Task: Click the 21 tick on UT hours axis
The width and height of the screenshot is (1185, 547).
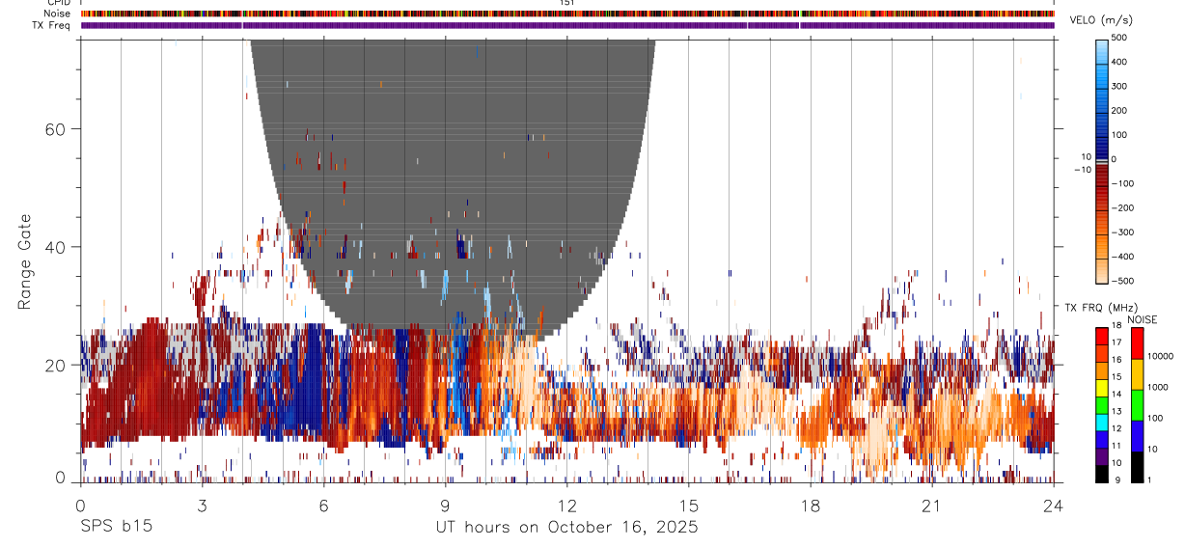Action: coord(932,505)
